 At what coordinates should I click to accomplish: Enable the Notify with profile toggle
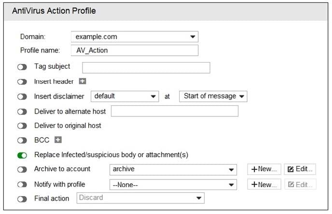click(22, 184)
